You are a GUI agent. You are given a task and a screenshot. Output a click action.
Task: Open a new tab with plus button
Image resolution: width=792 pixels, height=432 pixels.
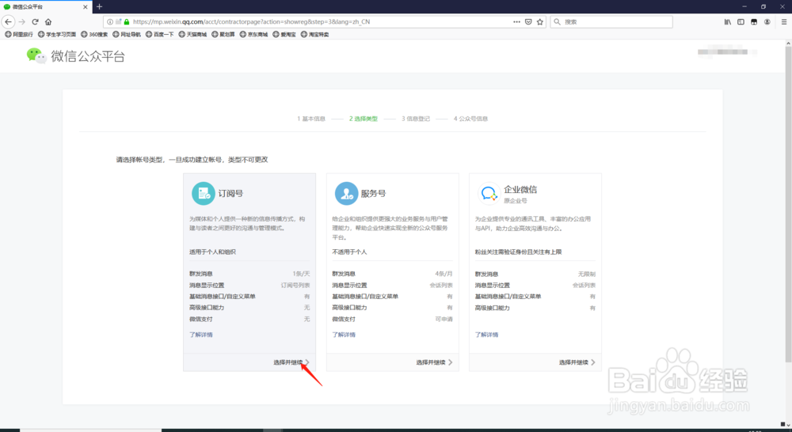point(100,6)
